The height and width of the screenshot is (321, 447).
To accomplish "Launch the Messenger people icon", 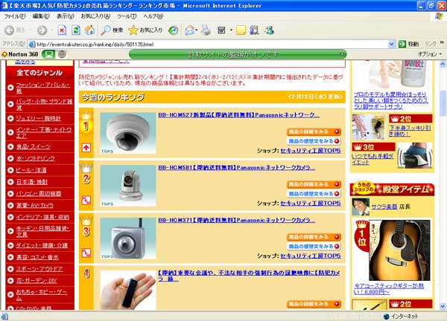I will click(x=269, y=30).
